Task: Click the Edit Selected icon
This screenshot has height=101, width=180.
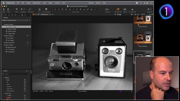Action: pyautogui.click(x=118, y=9)
